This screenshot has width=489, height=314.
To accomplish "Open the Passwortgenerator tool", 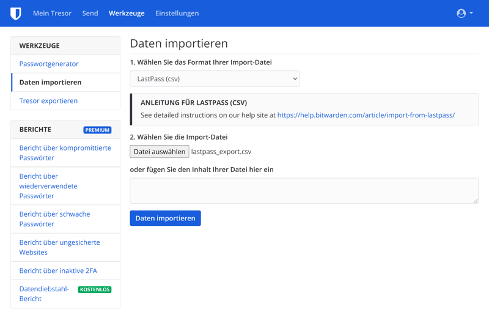I will (x=49, y=64).
